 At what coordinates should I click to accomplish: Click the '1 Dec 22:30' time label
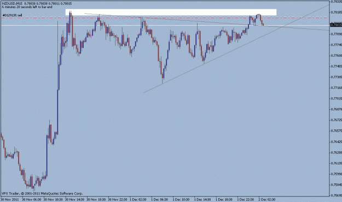click(x=246, y=199)
